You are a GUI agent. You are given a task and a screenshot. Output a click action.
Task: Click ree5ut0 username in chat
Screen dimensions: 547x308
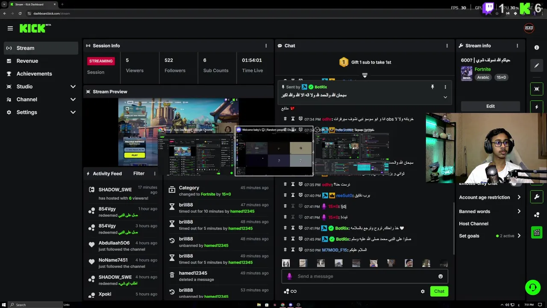pyautogui.click(x=344, y=195)
